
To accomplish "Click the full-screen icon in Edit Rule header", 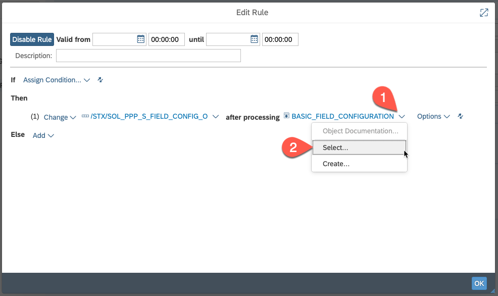I will [484, 13].
